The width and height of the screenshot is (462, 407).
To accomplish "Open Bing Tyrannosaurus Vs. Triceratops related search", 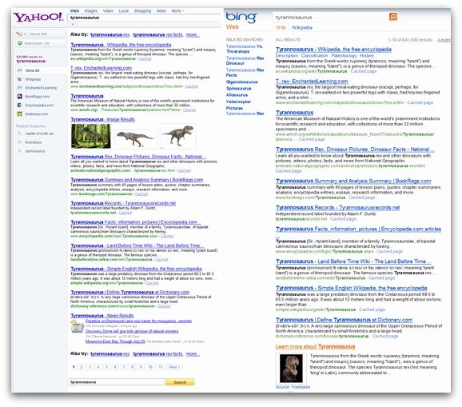I will [245, 49].
